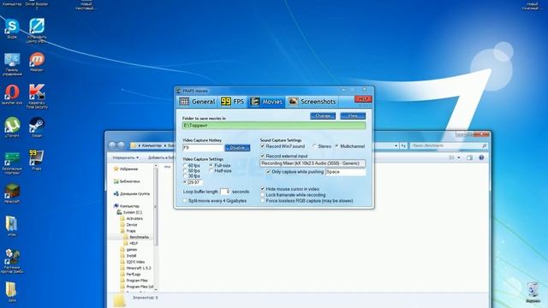Open the Explorer view options dropdown arrow

point(459,157)
